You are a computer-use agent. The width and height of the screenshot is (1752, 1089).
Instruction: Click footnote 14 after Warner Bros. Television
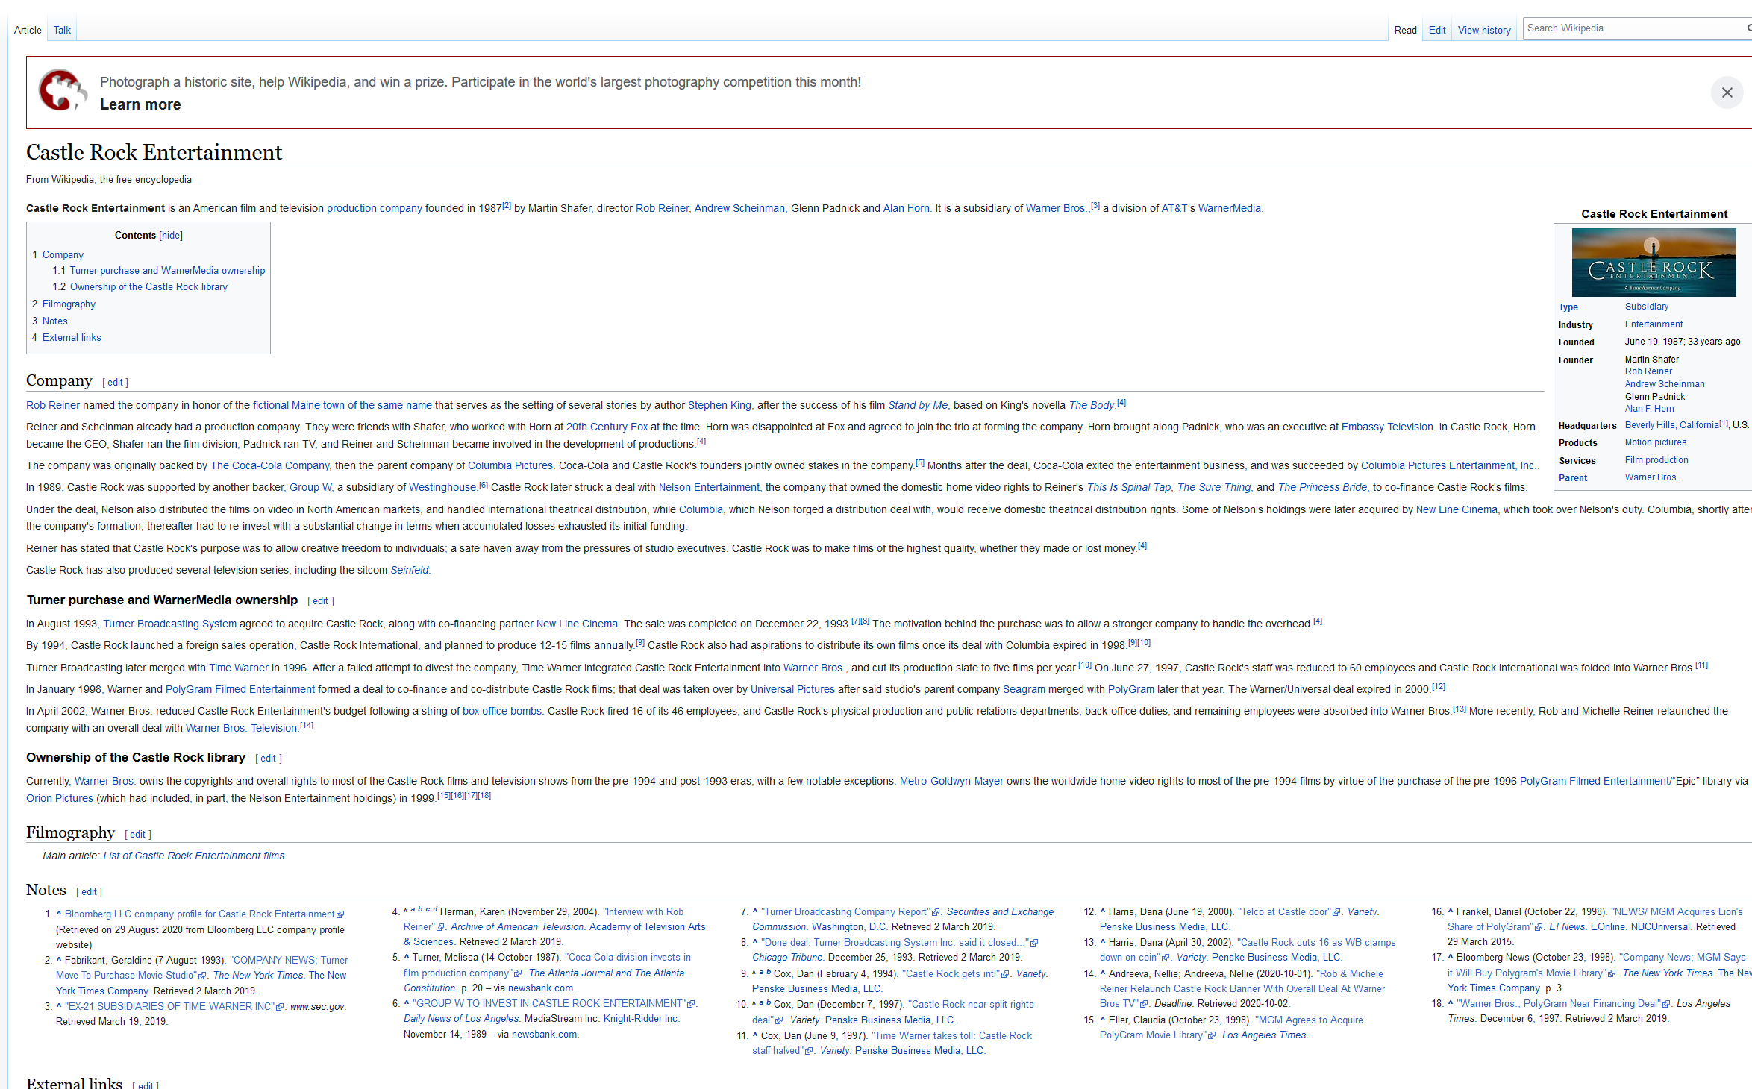tap(307, 726)
